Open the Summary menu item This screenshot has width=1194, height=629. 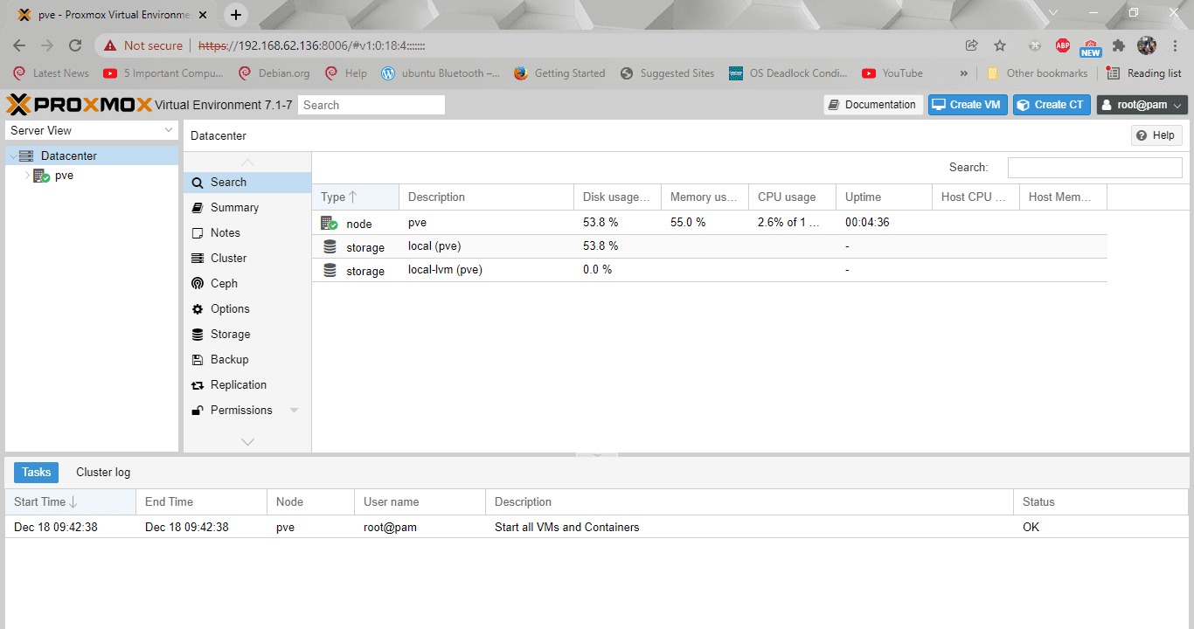247,207
